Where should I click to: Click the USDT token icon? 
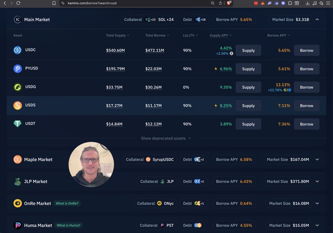(x=17, y=124)
